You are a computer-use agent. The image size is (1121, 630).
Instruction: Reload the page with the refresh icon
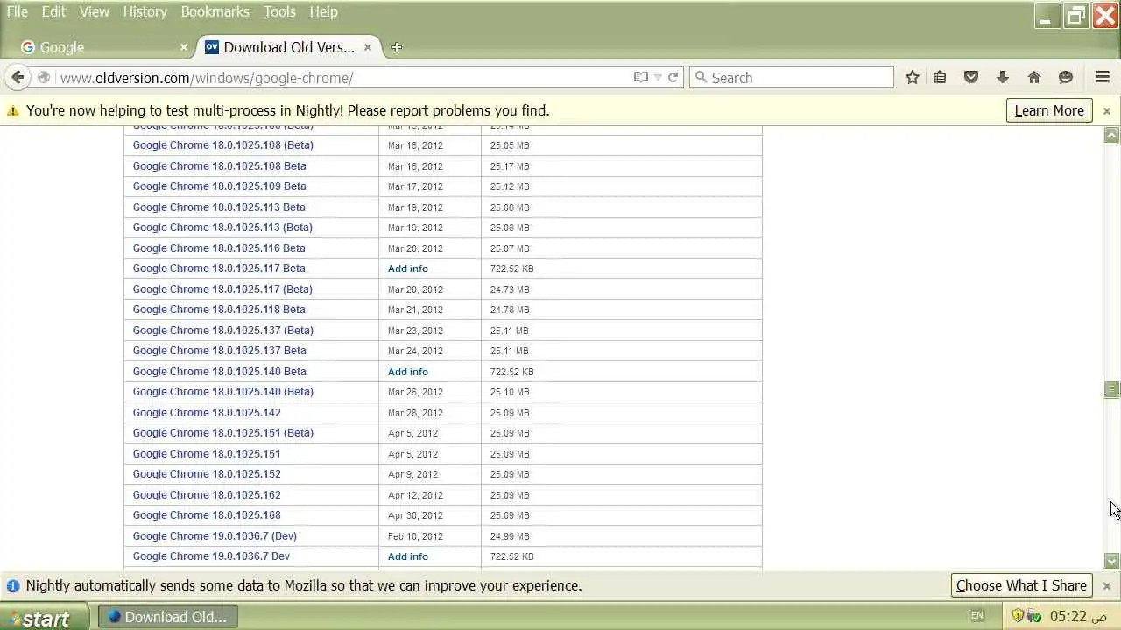click(x=673, y=77)
